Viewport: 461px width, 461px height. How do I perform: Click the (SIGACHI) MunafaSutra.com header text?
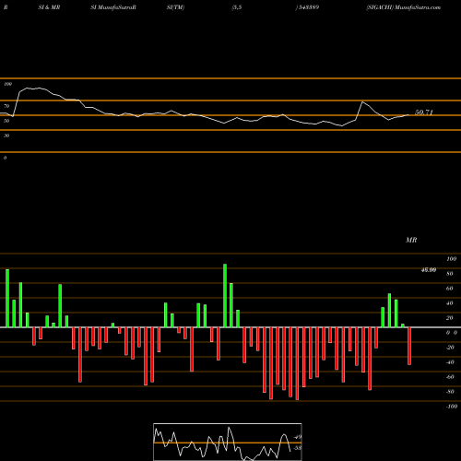tap(404, 7)
